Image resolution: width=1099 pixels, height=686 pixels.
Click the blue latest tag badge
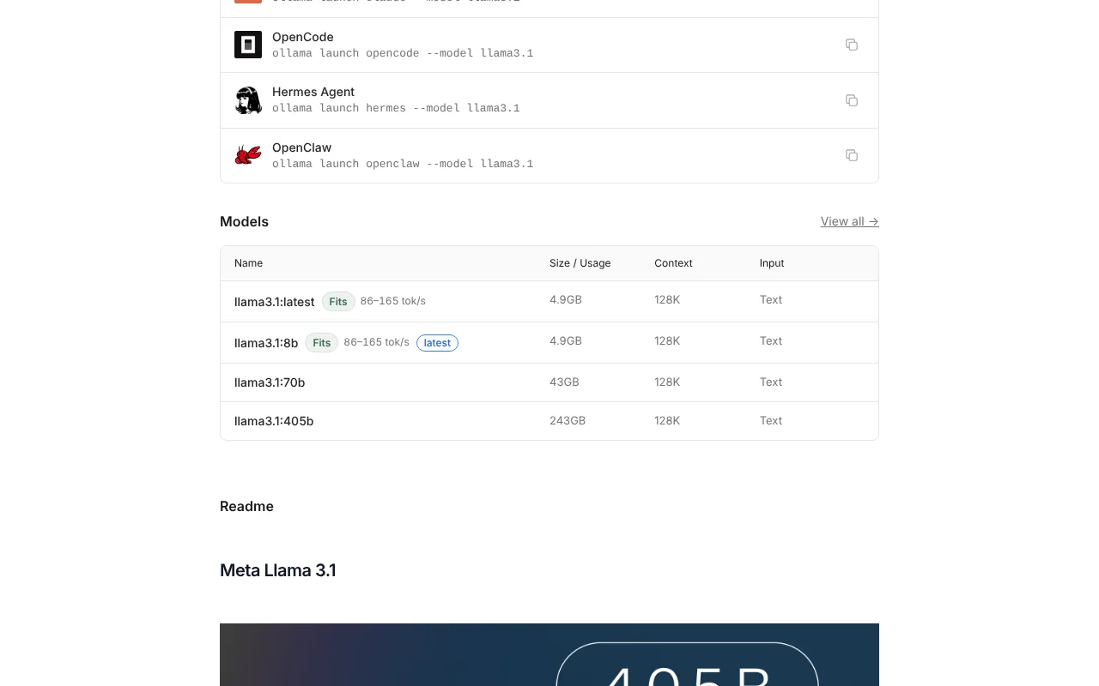click(437, 343)
